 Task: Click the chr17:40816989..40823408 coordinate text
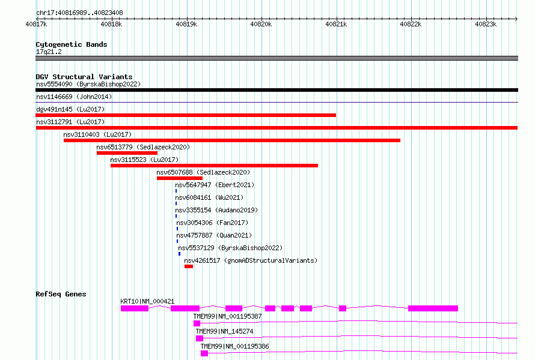79,13
